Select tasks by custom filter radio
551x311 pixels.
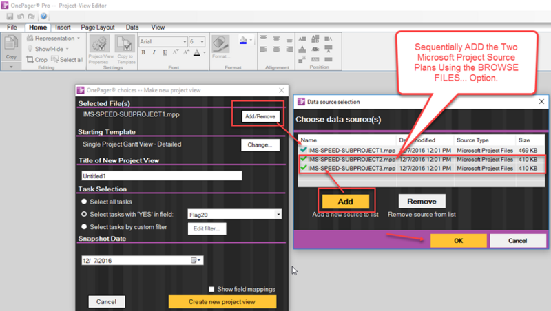click(x=84, y=227)
